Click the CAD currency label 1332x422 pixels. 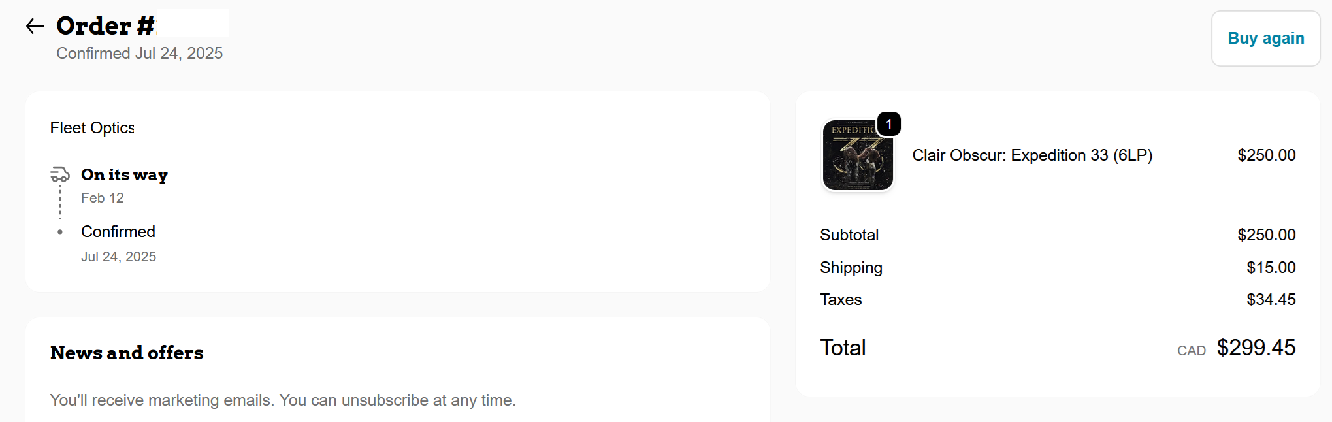1191,351
